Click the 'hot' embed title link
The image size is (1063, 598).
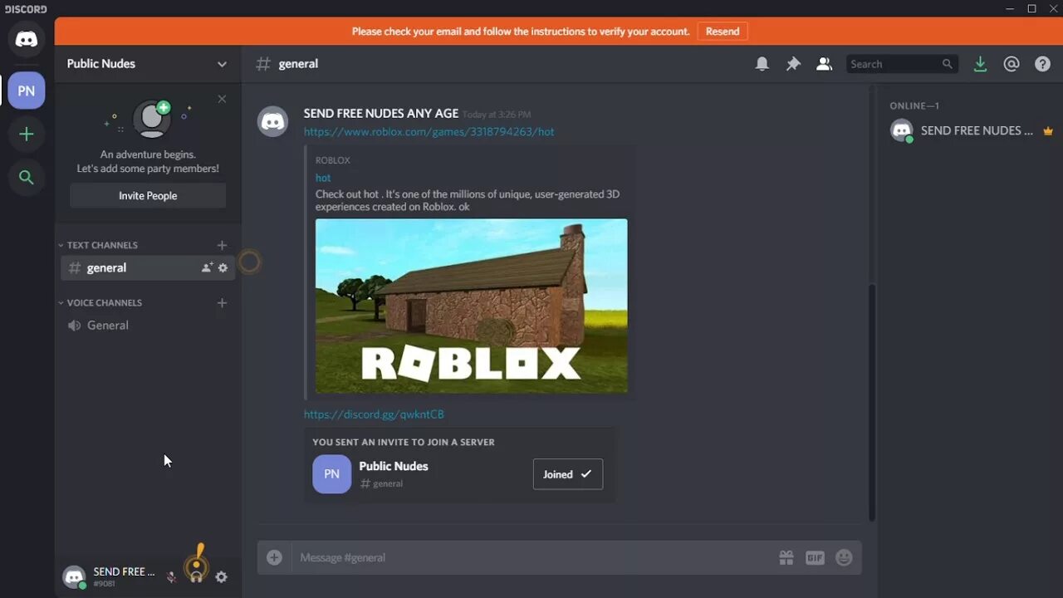(323, 178)
